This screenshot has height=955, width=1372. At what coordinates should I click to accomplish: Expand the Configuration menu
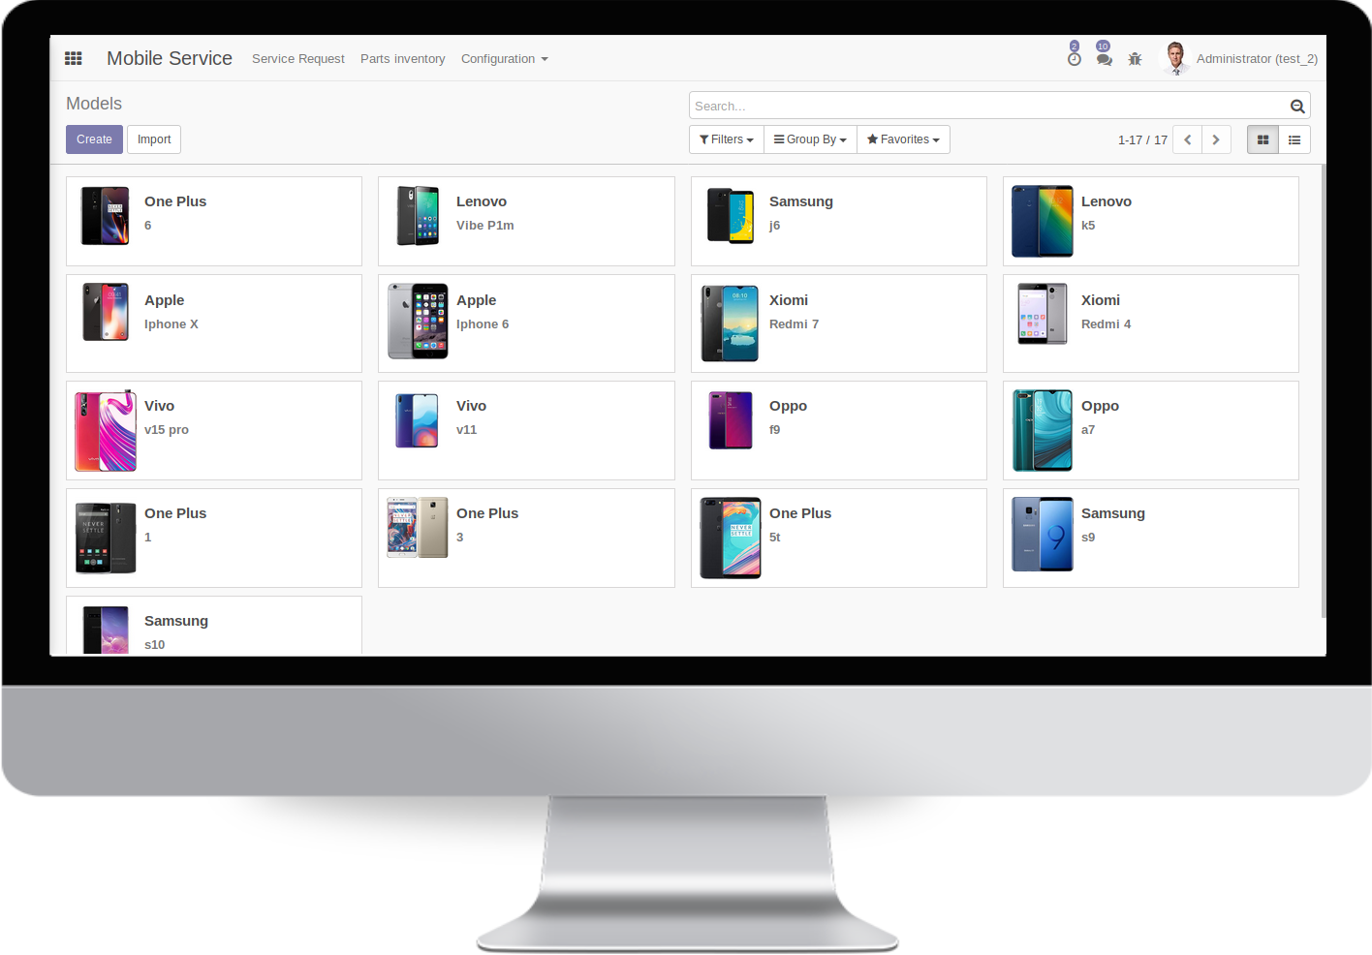505,59
